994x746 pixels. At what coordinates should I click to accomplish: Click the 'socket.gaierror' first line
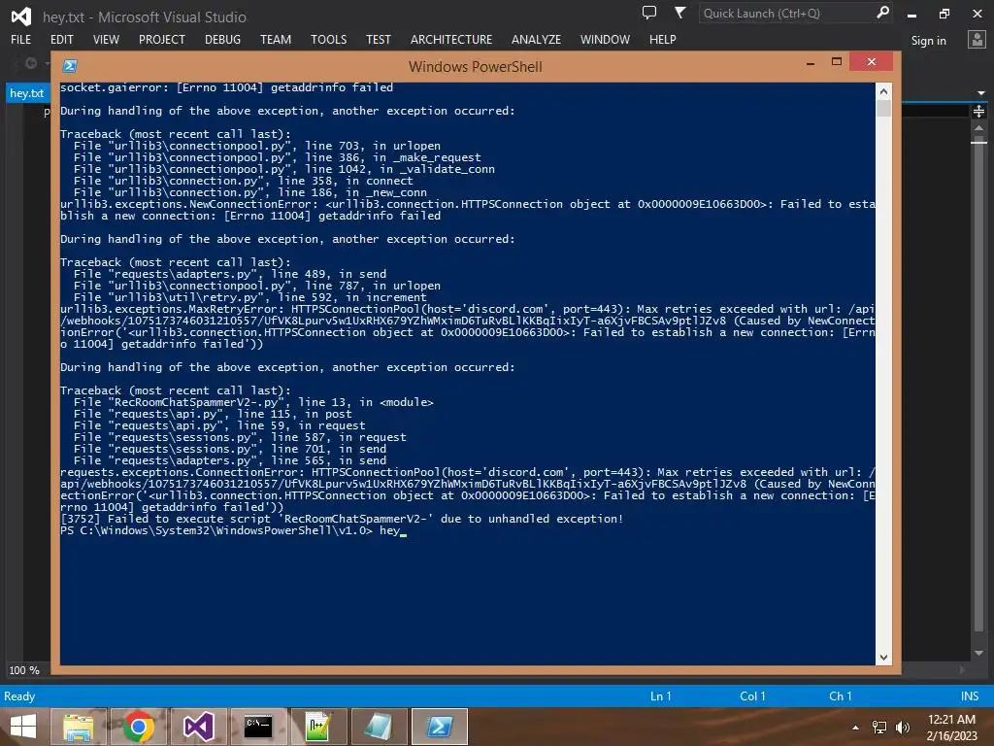point(226,87)
